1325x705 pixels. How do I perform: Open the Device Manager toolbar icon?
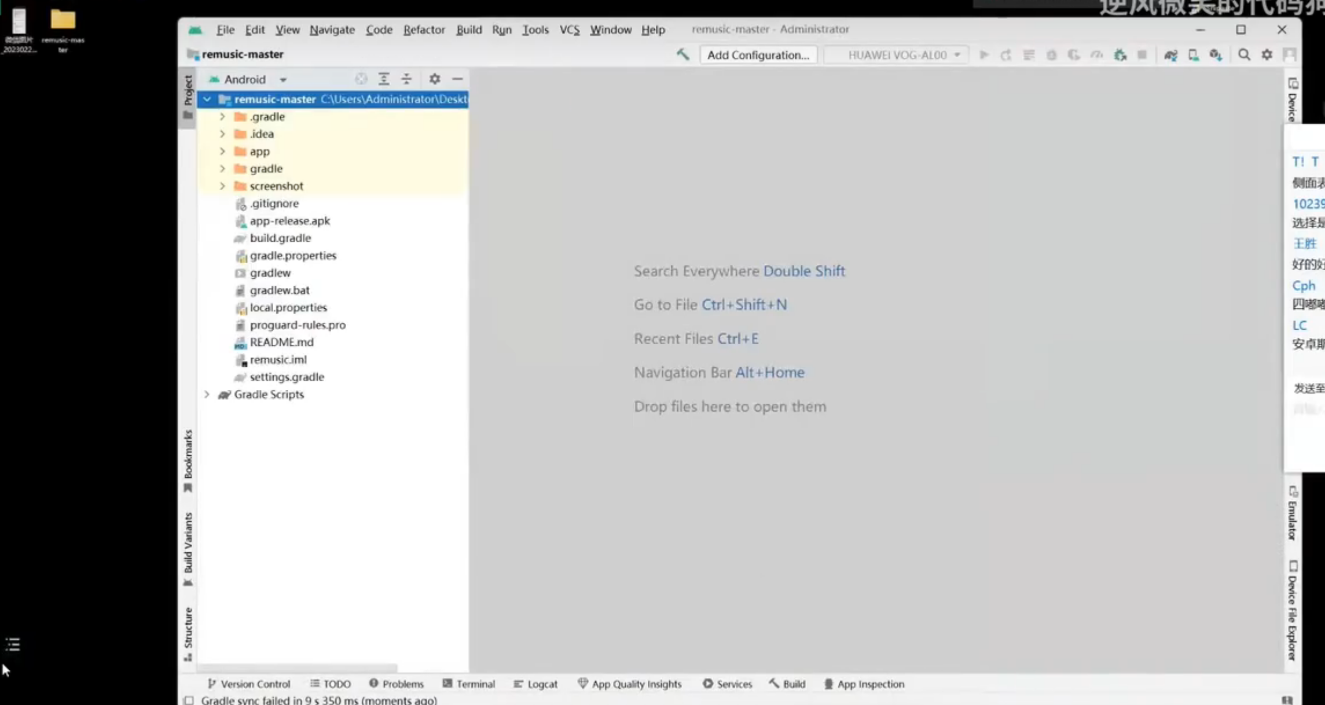[1194, 55]
